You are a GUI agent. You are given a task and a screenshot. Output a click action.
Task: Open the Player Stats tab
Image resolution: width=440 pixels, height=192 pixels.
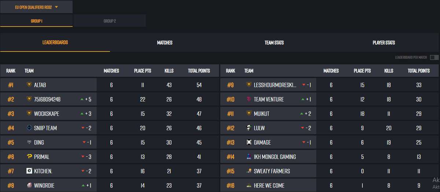(x=384, y=43)
